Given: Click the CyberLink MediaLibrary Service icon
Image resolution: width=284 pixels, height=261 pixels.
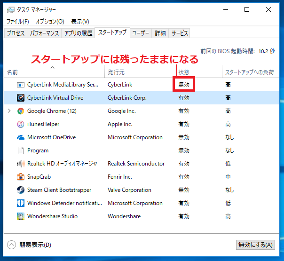Looking at the screenshot, I should [x=21, y=85].
